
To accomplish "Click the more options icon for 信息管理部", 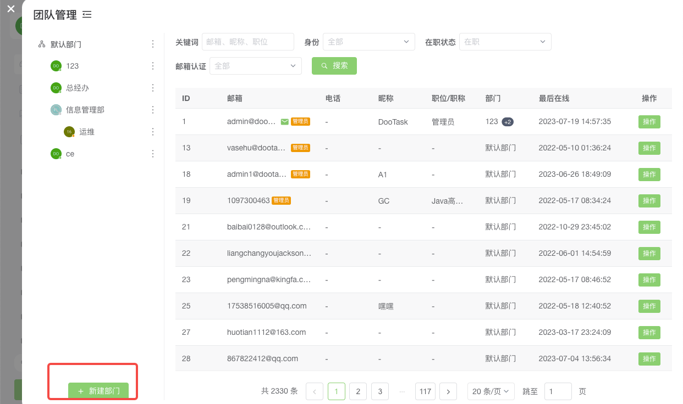I will click(x=153, y=110).
